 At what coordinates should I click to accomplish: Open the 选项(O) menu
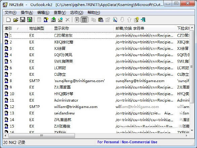tap(77, 12)
